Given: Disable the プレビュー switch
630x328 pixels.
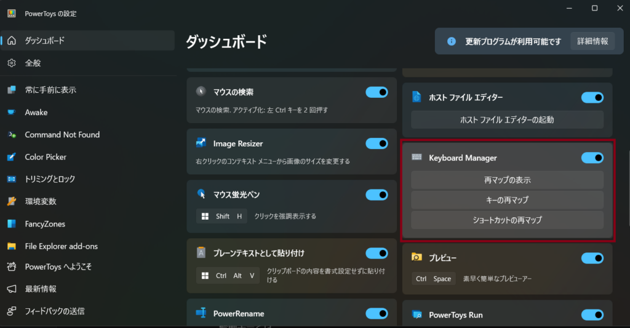Looking at the screenshot, I should 592,258.
